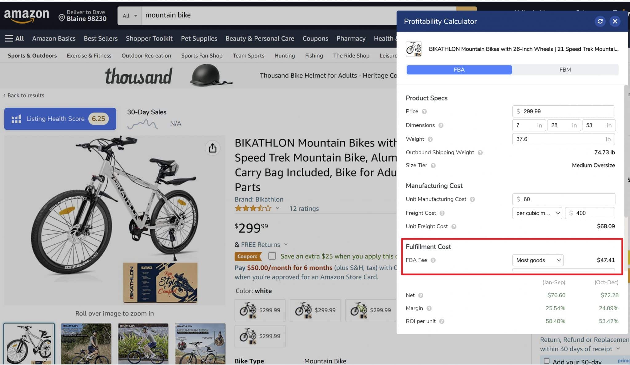This screenshot has width=630, height=365.
Task: Click Outbound Shipping Weight help icon
Action: pyautogui.click(x=480, y=152)
